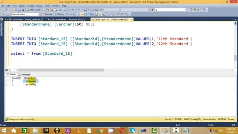
Task: Open the File menu
Action: pyautogui.click(x=3, y=6)
